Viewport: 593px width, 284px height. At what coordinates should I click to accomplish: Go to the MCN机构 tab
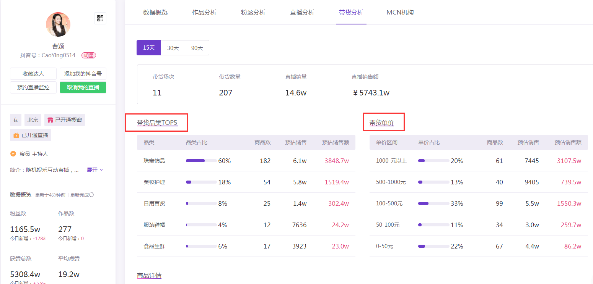400,13
